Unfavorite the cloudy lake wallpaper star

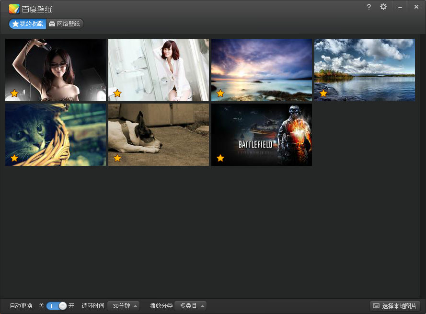(x=323, y=93)
